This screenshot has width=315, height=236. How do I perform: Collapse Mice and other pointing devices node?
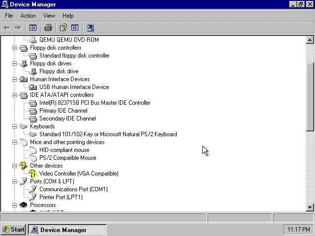click(14, 142)
